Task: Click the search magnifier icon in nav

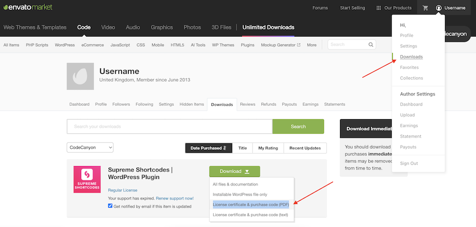Action: click(x=371, y=45)
